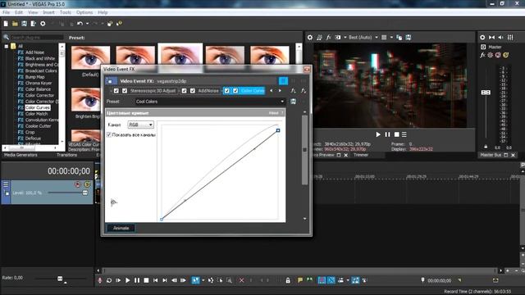Switch to the Trimmer tab
The image size is (525, 295).
[x=361, y=155]
